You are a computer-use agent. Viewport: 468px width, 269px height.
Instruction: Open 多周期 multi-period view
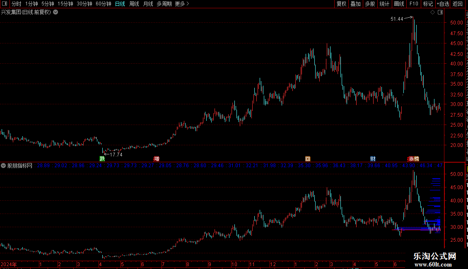pyautogui.click(x=164, y=4)
